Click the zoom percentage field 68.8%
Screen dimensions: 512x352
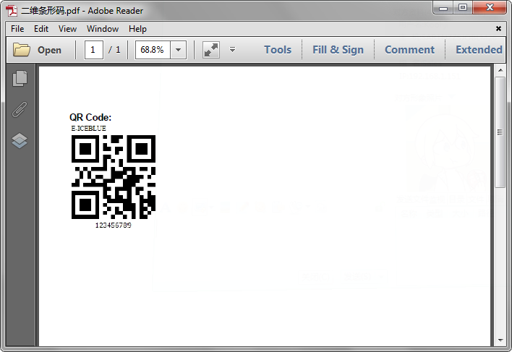(x=153, y=50)
